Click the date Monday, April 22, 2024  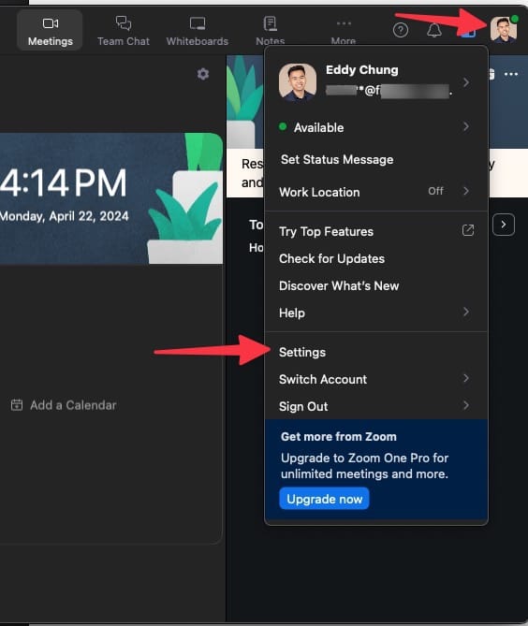click(x=64, y=216)
